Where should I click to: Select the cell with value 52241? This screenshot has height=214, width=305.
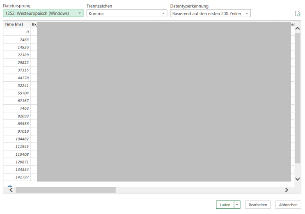(x=17, y=85)
